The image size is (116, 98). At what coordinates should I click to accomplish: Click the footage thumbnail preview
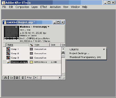11,33
